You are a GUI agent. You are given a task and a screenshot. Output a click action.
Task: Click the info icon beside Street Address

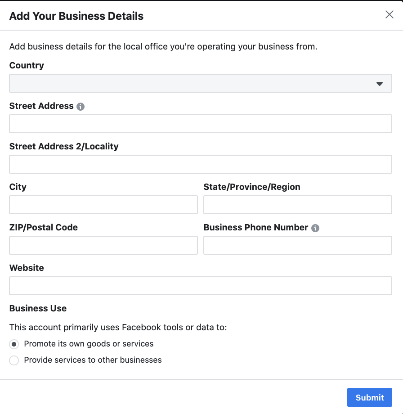coord(81,106)
